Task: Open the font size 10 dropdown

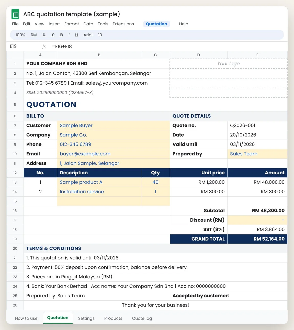Action: (100, 35)
